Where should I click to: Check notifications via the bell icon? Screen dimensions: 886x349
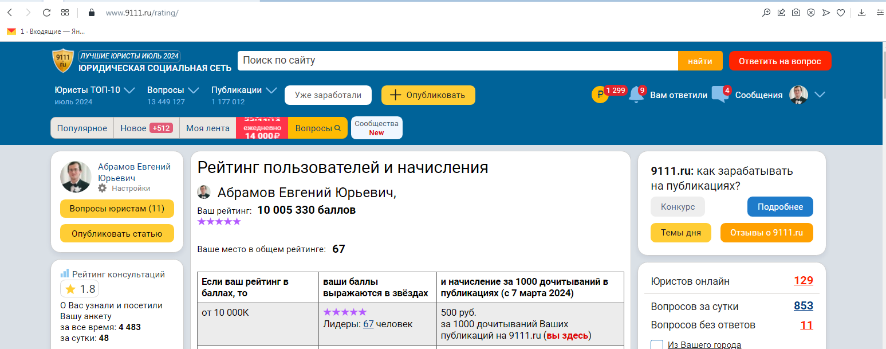click(636, 95)
